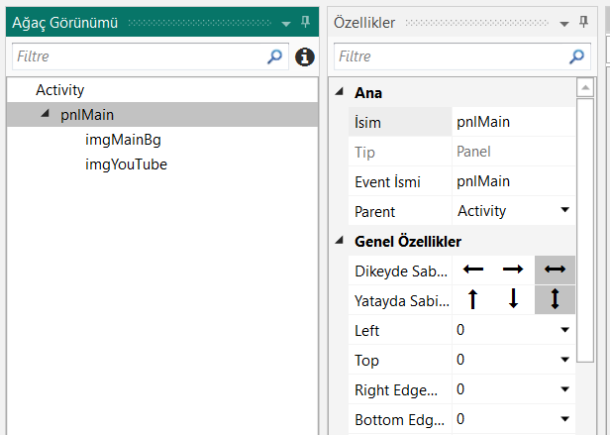Pin the Ağaç Görünümü panel
Image resolution: width=610 pixels, height=435 pixels.
click(305, 22)
